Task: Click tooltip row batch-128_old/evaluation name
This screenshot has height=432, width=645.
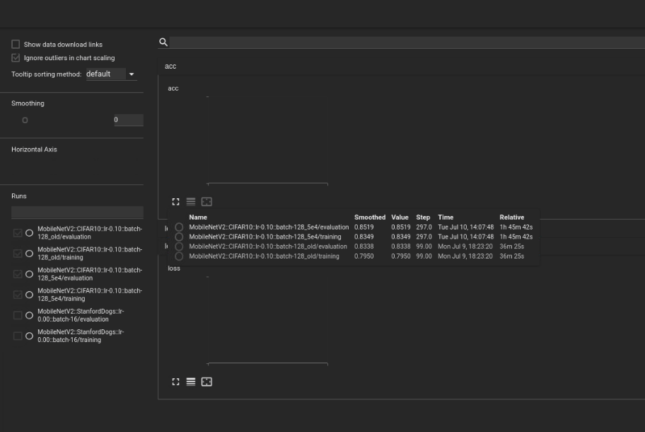Action: click(x=268, y=246)
